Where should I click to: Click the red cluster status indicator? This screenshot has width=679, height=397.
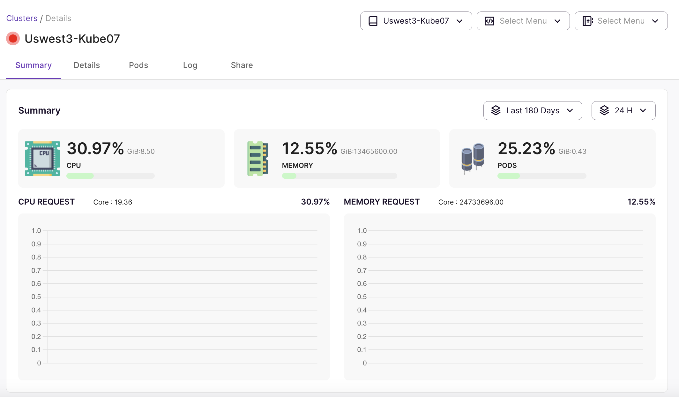click(x=13, y=39)
